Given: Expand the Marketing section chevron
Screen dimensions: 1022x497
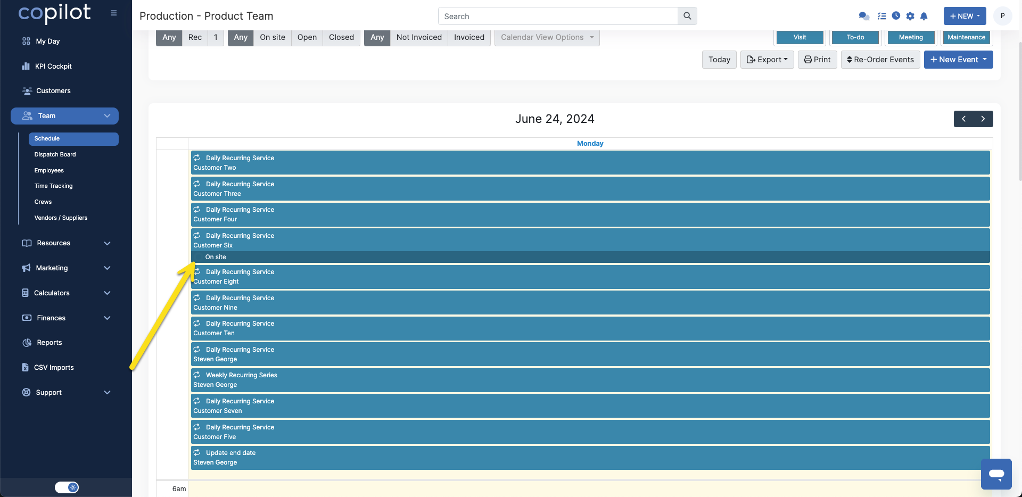Looking at the screenshot, I should (x=107, y=268).
